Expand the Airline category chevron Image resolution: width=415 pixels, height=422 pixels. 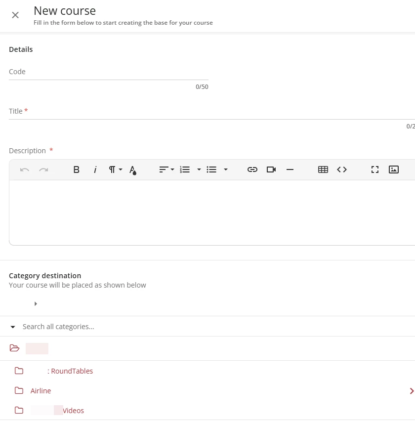412,391
